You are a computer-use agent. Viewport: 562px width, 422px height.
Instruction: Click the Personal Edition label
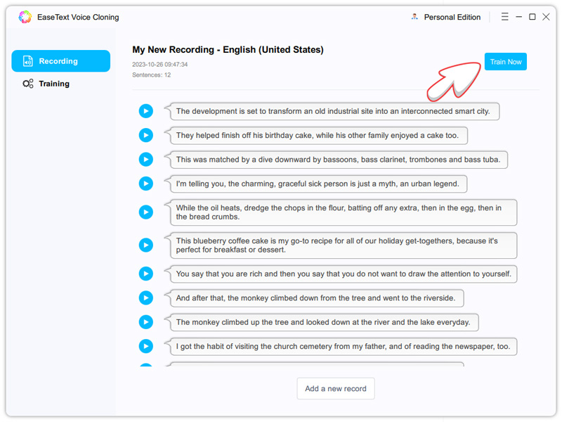pyautogui.click(x=452, y=17)
